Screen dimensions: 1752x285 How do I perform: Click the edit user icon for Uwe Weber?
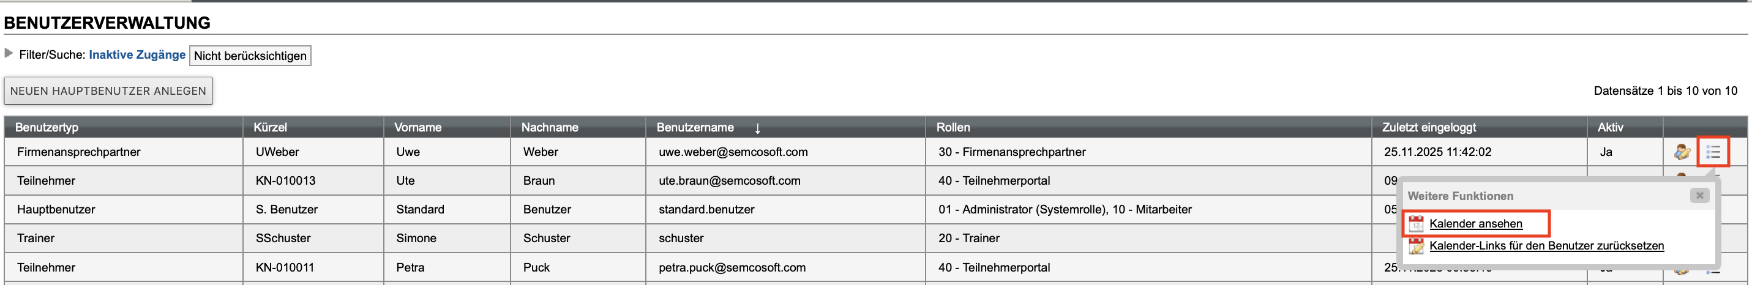(1682, 152)
